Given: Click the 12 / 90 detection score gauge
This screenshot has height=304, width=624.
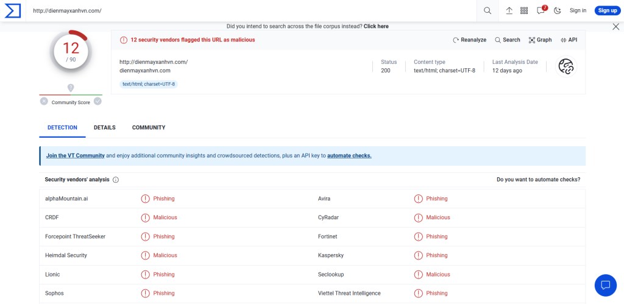Looking at the screenshot, I should [x=71, y=52].
